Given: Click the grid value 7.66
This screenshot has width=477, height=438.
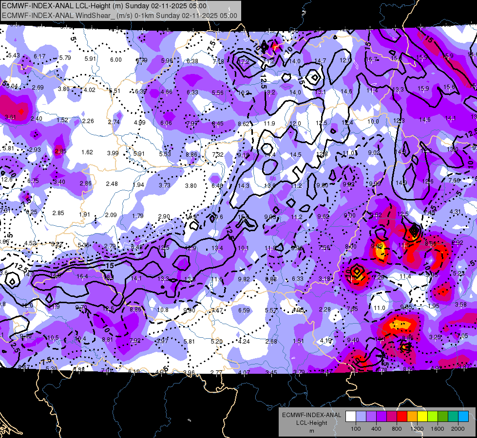Looking at the screenshot, I should coord(454,181).
